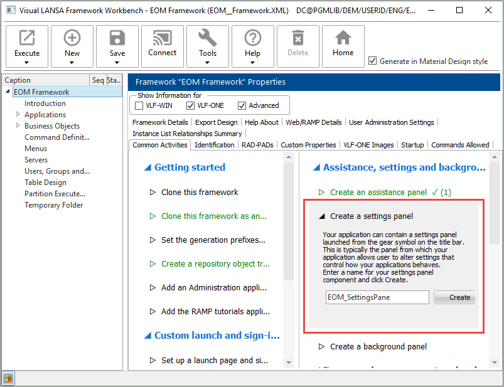
Task: Click the Caption column header
Action: coord(46,80)
